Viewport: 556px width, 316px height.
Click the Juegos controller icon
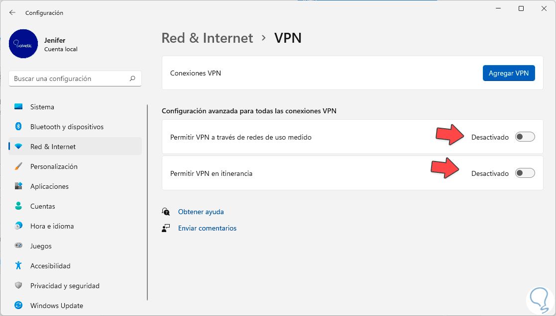[18, 246]
